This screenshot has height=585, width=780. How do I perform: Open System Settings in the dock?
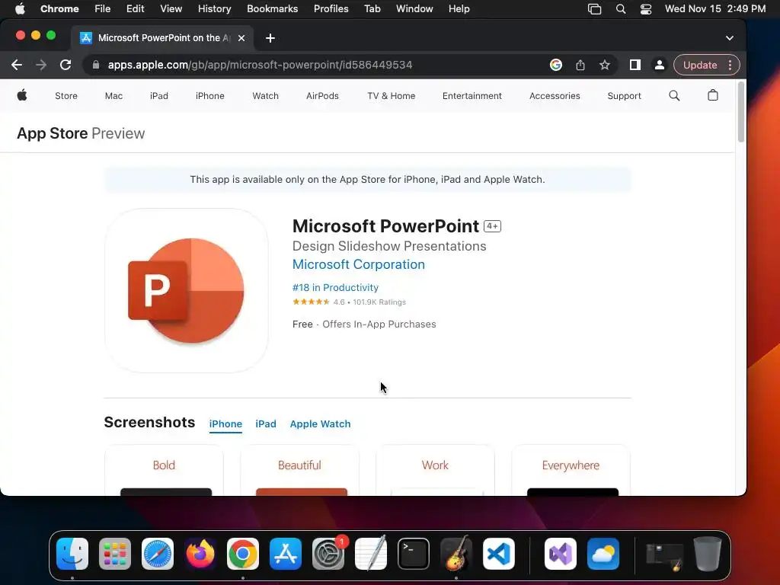328,554
